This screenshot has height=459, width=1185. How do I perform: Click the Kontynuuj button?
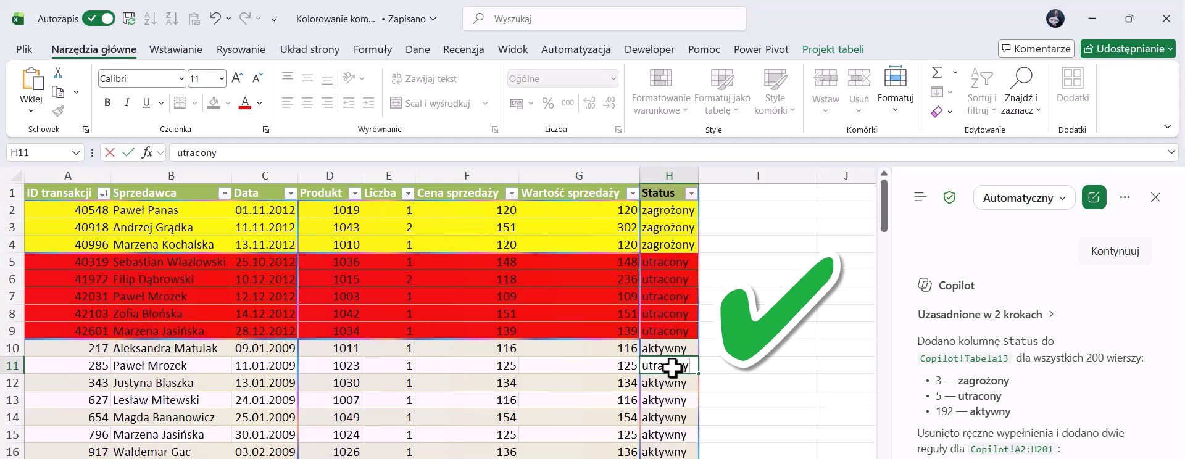pyautogui.click(x=1115, y=251)
